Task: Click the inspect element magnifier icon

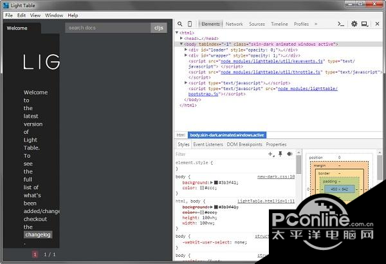Action: tap(180, 24)
